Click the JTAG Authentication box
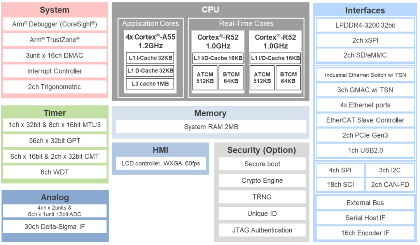420x245 pixels. pyautogui.click(x=262, y=230)
